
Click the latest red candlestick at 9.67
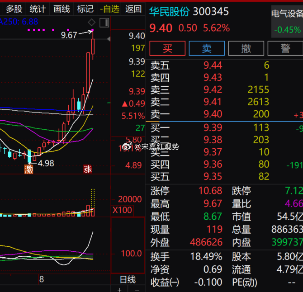[x=93, y=47]
